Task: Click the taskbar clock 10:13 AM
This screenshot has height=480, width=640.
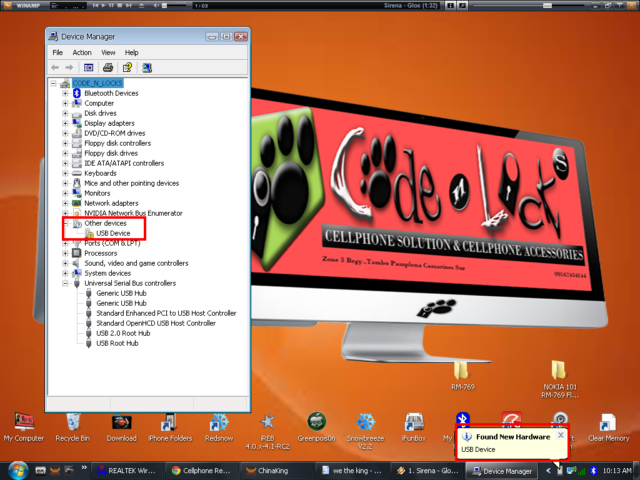Action: [x=617, y=471]
